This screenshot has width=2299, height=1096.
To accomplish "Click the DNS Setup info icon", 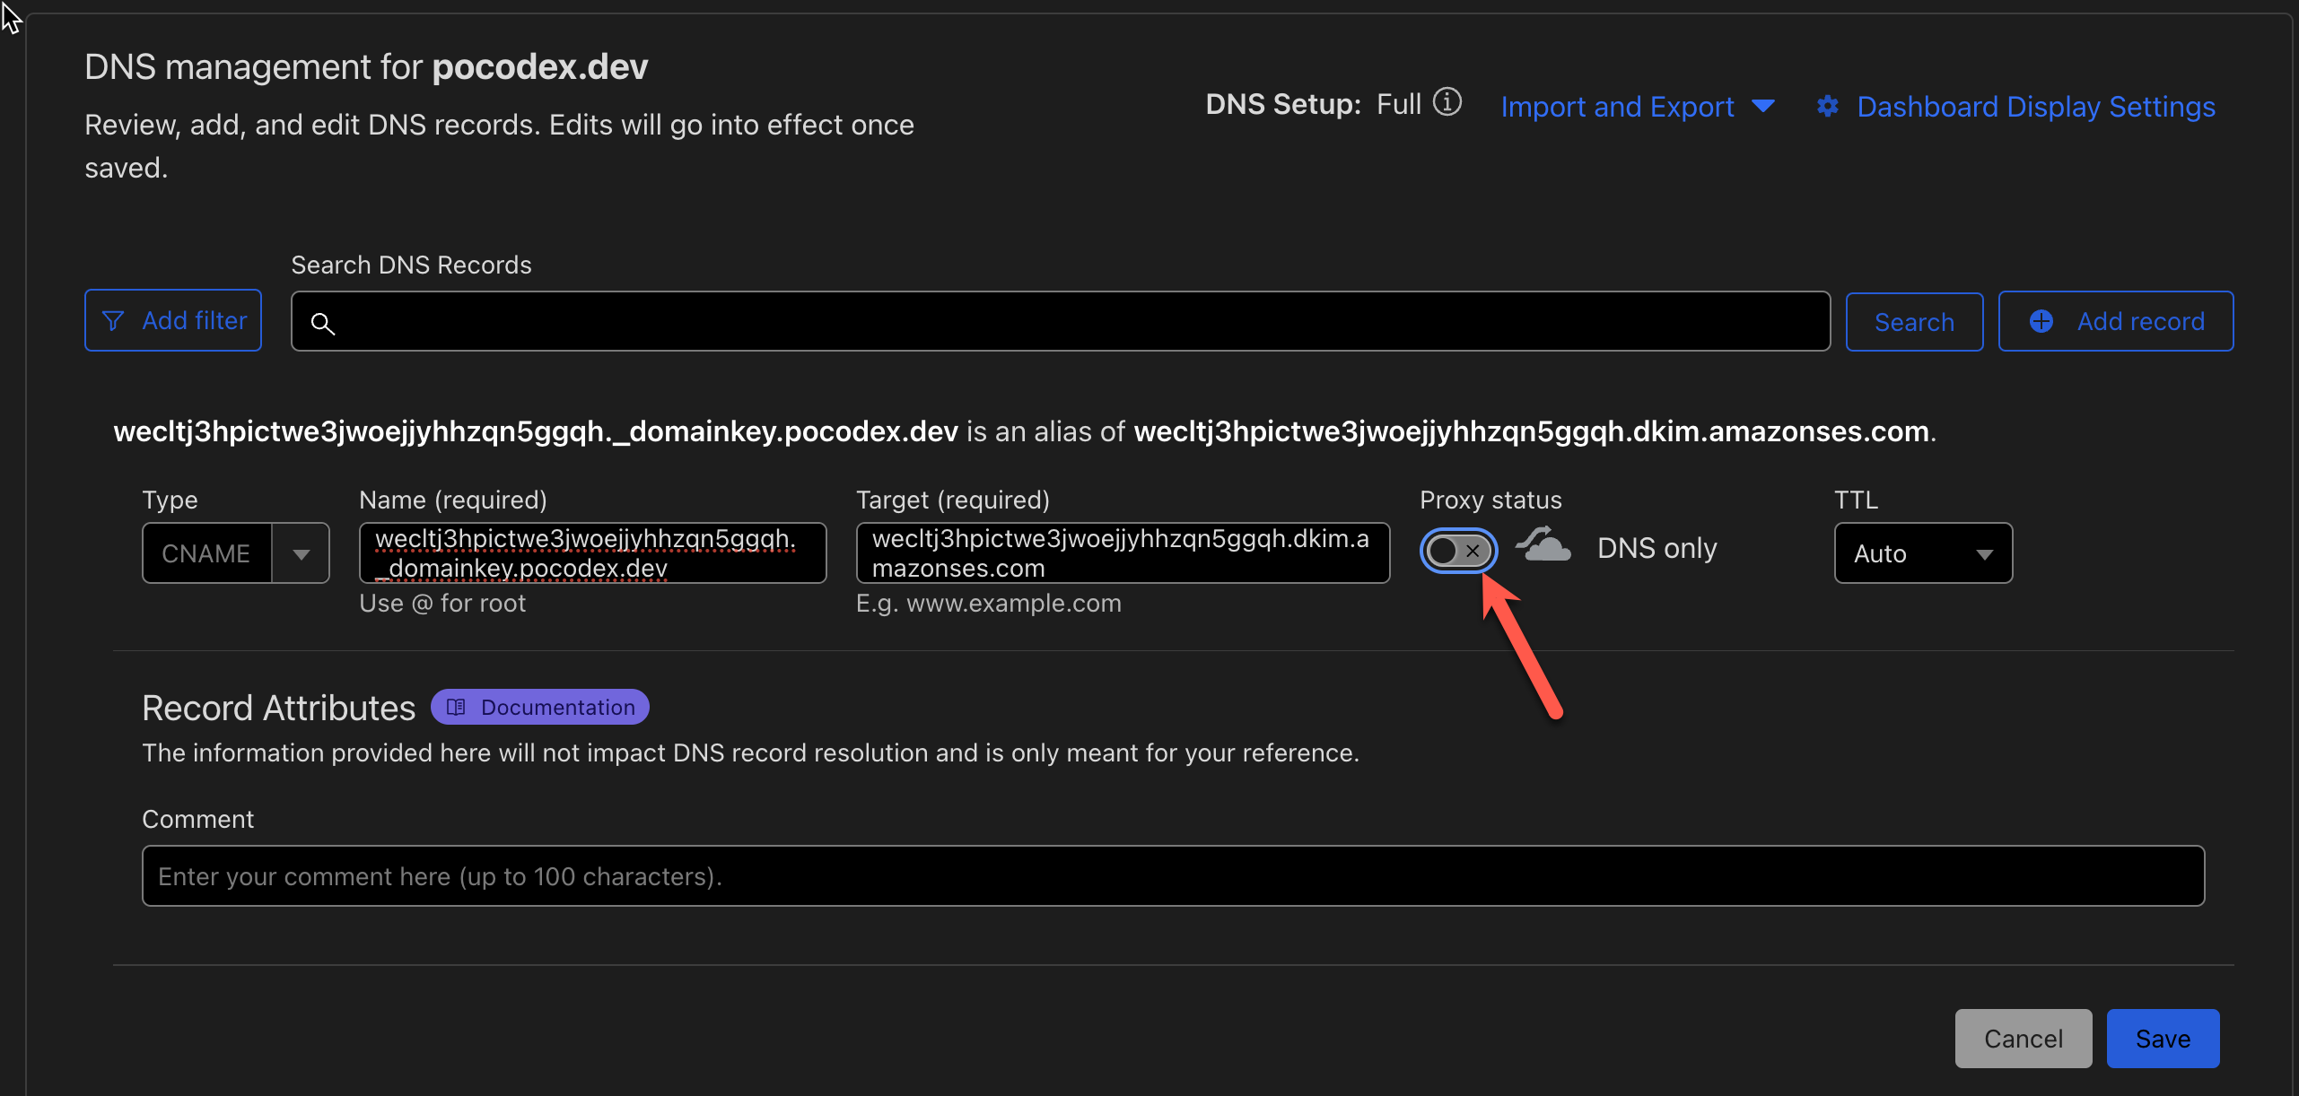I will (x=1447, y=102).
